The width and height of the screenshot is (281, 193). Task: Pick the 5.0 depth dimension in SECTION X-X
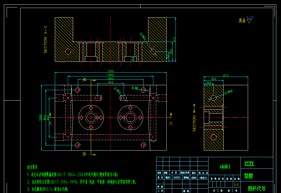tap(132, 58)
